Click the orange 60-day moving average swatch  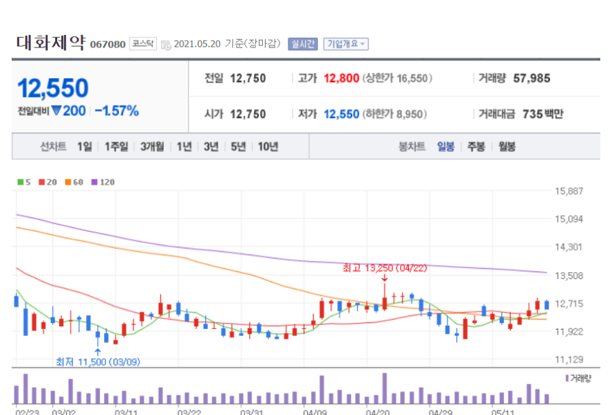tap(68, 182)
